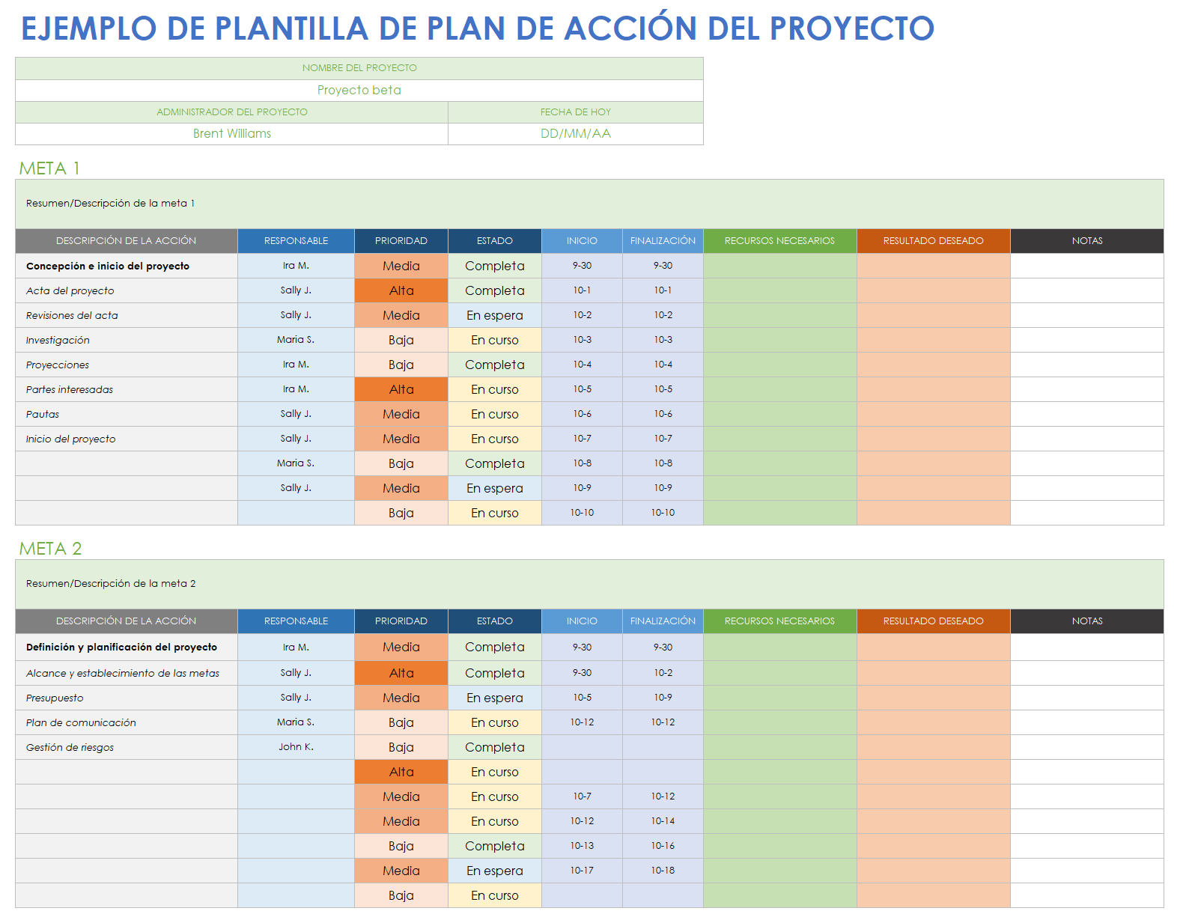The height and width of the screenshot is (917, 1189).
Task: Click Finalización '10-9' in Presupuesto row
Action: click(663, 698)
